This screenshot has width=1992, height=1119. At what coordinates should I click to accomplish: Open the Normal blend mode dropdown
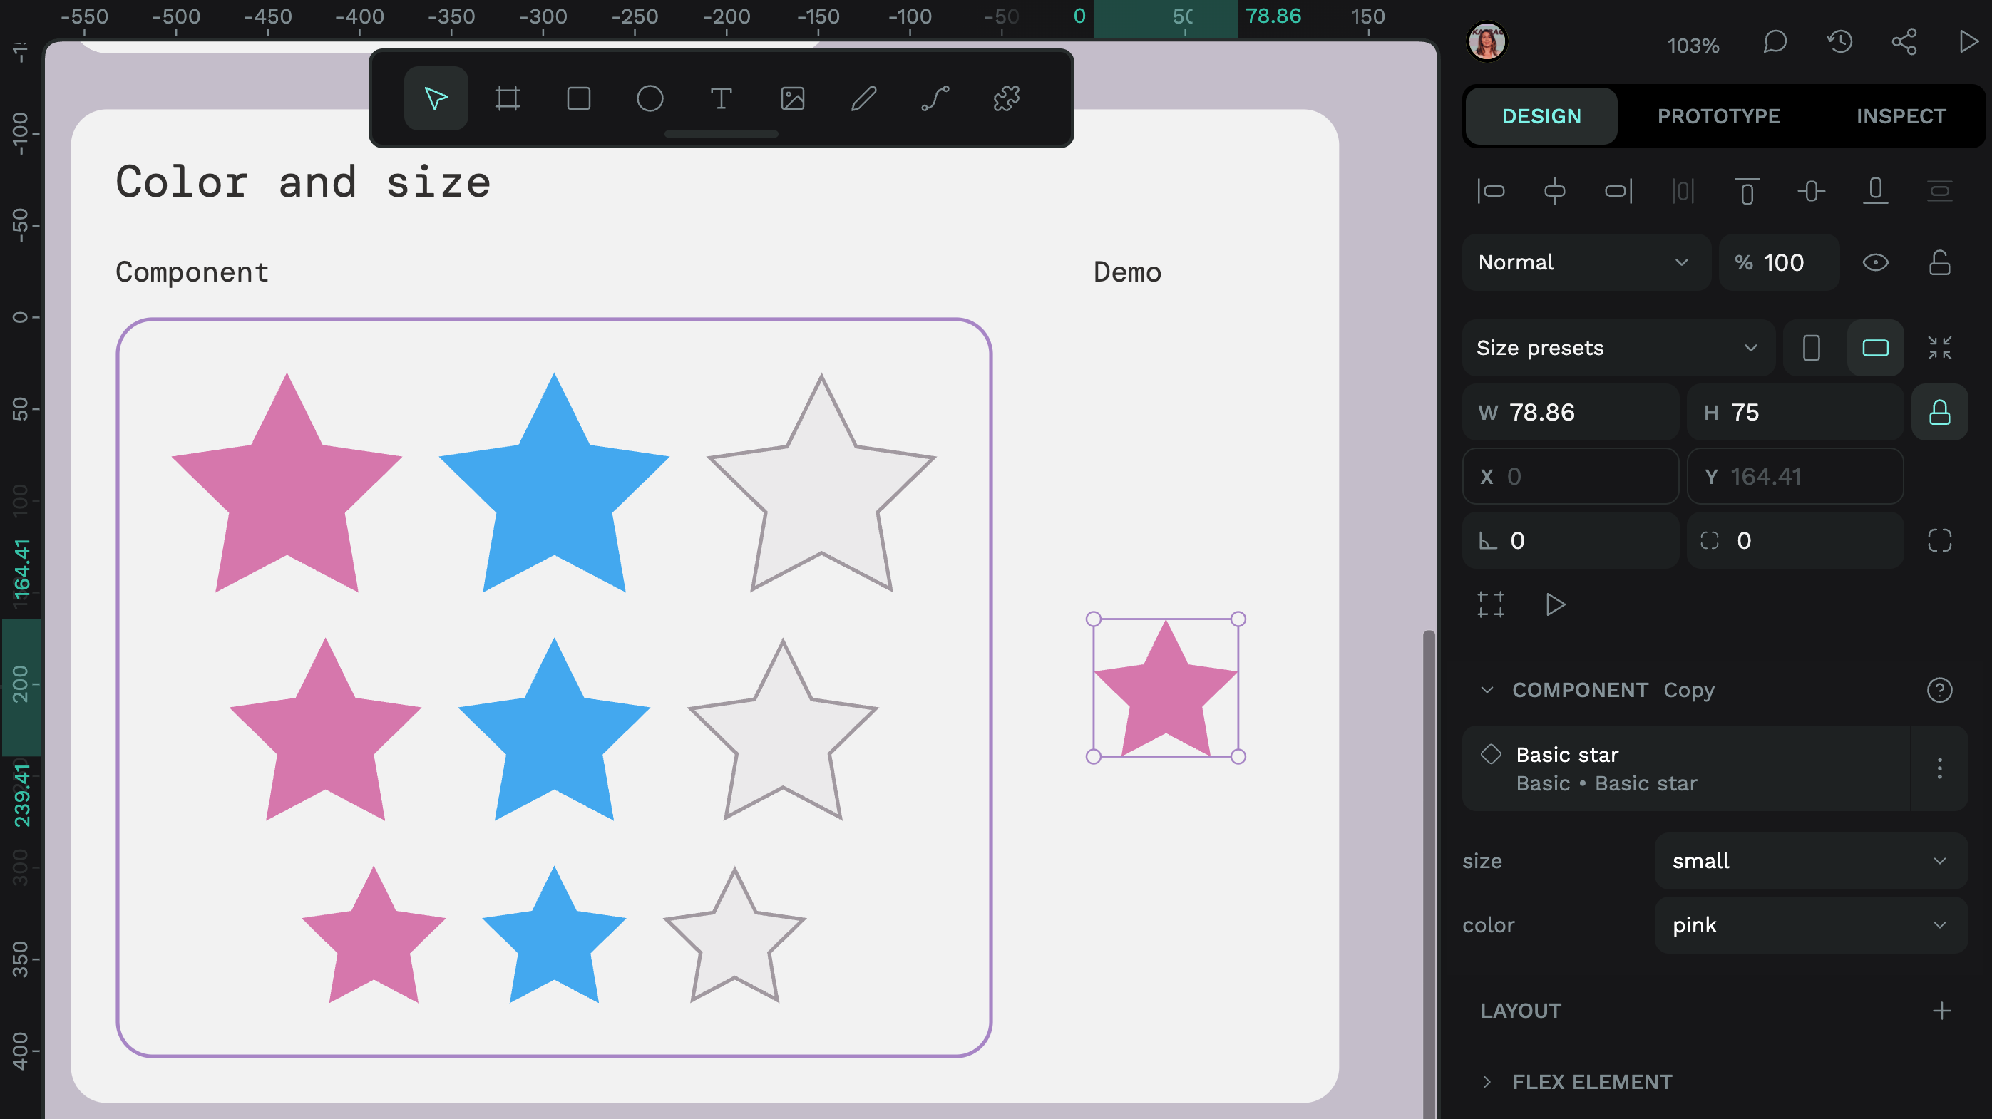pyautogui.click(x=1583, y=263)
